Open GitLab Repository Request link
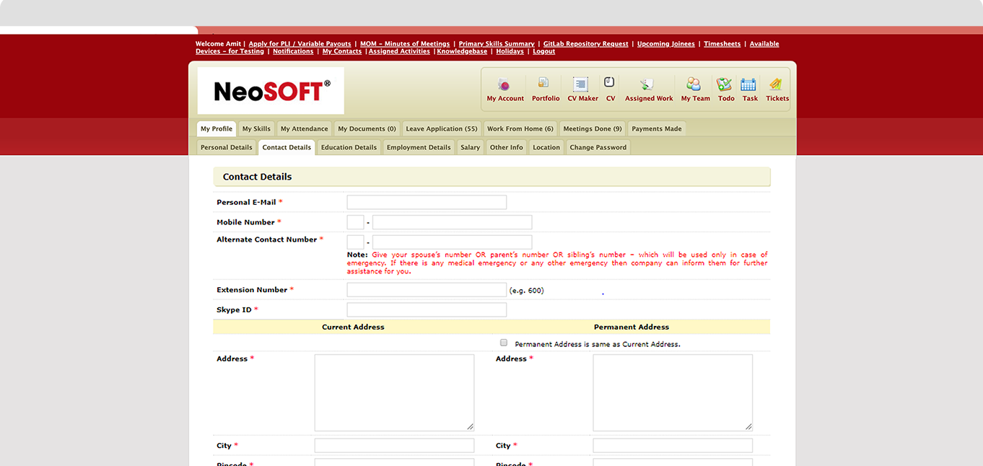The height and width of the screenshot is (466, 983). 585,44
